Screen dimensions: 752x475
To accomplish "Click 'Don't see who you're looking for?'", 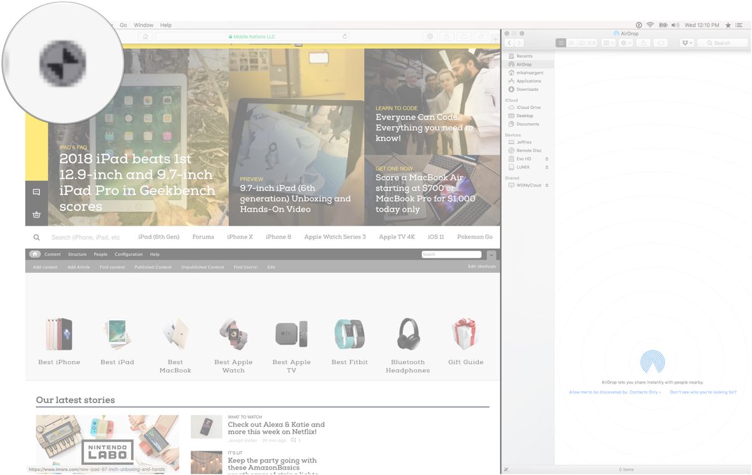I will [703, 392].
